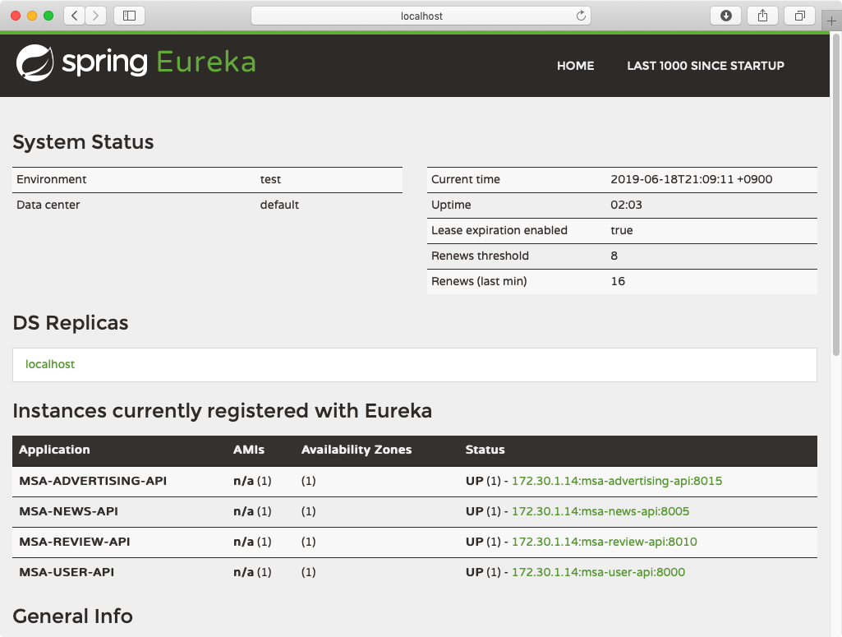Click the green fullscreen window button
This screenshot has height=637, width=842.
48,16
